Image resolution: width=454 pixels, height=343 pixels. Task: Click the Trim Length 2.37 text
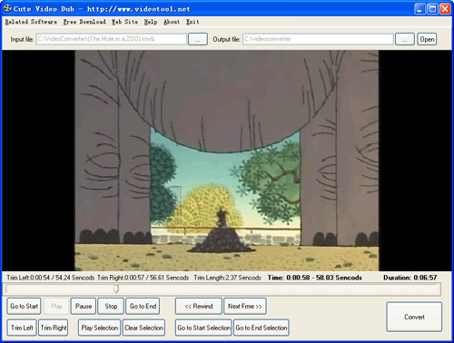(227, 278)
